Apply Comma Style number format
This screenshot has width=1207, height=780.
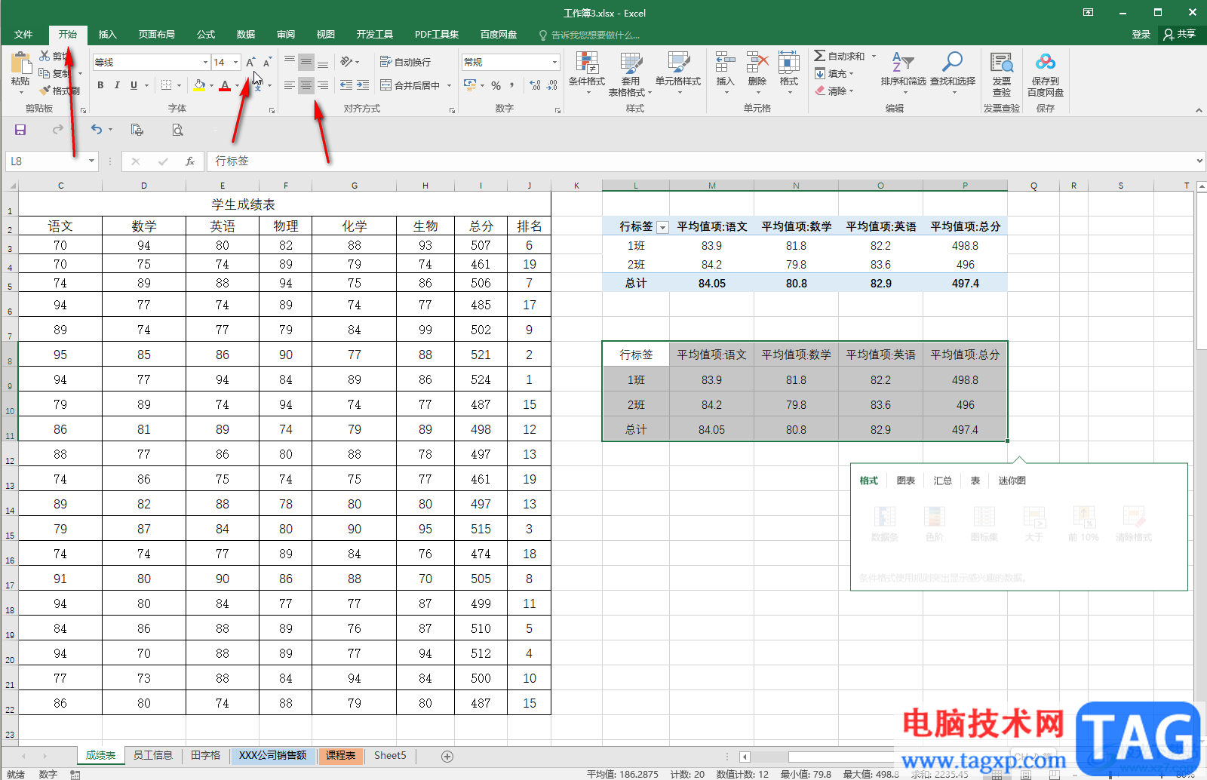pyautogui.click(x=512, y=85)
